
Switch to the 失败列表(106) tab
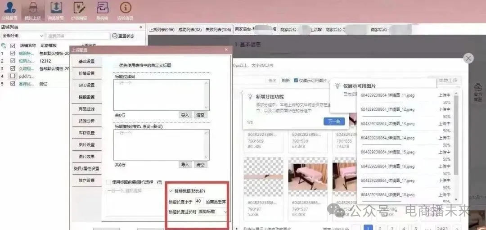(218, 30)
